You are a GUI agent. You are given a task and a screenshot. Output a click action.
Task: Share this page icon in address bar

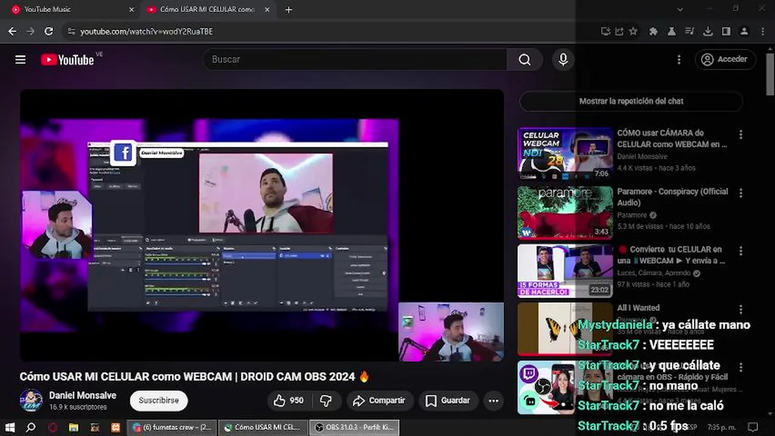(x=619, y=31)
